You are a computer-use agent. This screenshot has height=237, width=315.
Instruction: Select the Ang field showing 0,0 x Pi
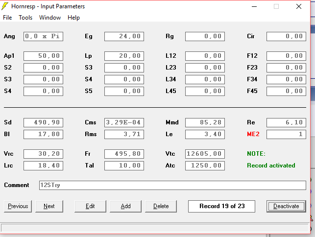coord(44,36)
